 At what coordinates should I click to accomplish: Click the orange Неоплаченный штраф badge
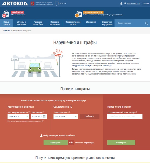click(x=93, y=12)
